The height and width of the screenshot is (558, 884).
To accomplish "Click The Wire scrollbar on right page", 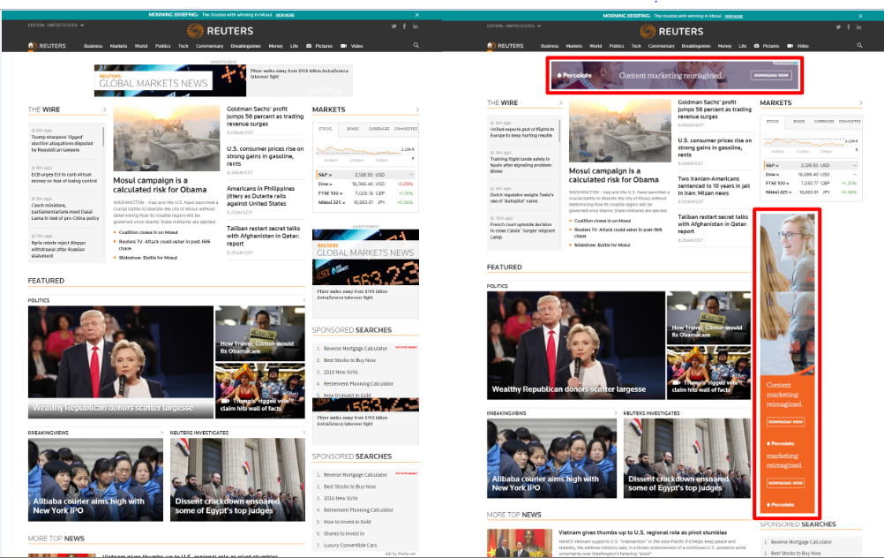I will click(x=559, y=130).
